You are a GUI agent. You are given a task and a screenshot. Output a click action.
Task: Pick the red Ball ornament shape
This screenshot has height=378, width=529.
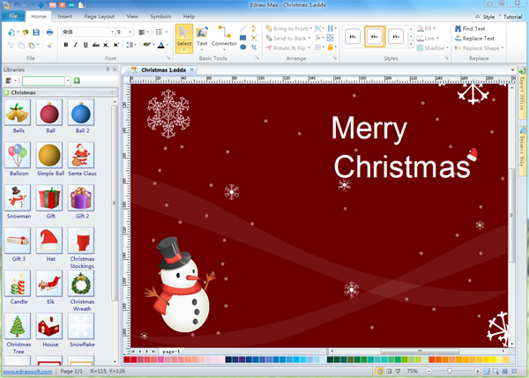49,113
